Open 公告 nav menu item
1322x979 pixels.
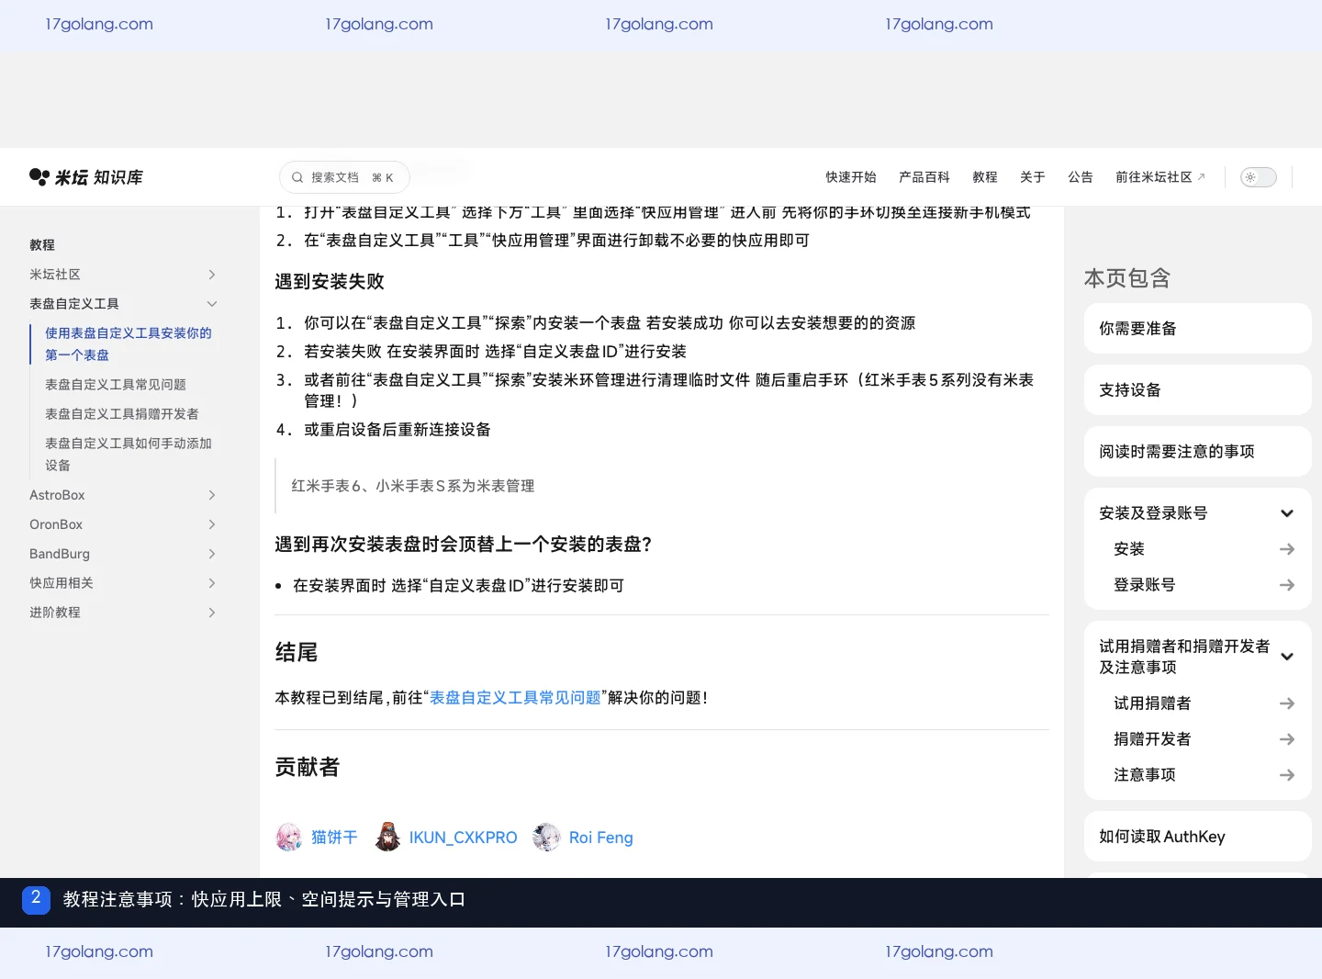coord(1081,177)
